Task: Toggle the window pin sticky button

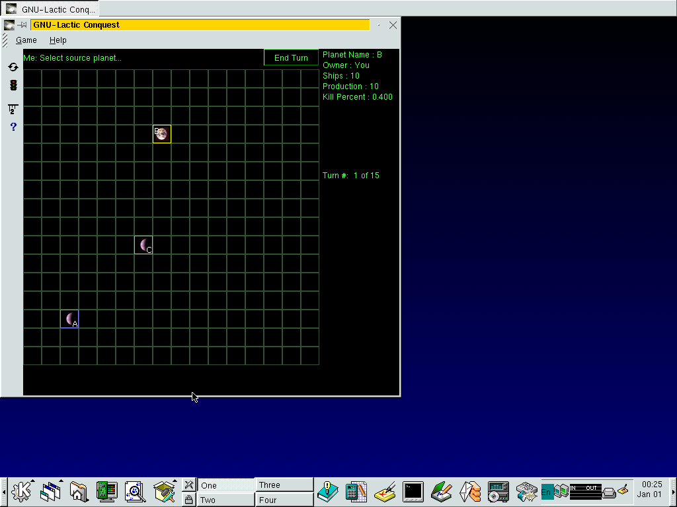Action: [x=22, y=25]
